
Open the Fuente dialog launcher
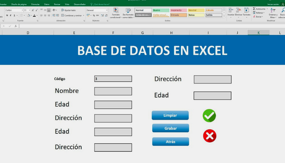click(x=38, y=21)
